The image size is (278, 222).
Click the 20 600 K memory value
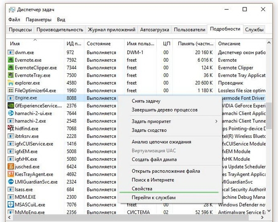point(204,83)
